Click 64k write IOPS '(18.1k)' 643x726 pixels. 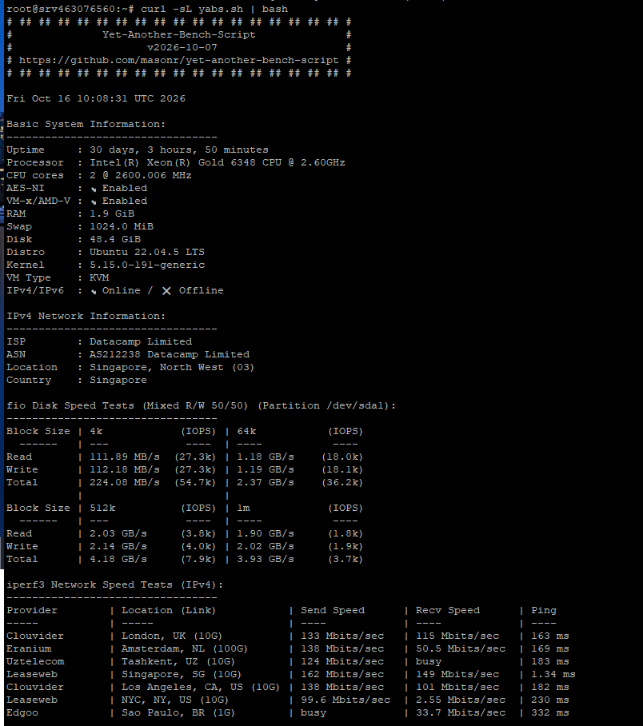click(342, 469)
